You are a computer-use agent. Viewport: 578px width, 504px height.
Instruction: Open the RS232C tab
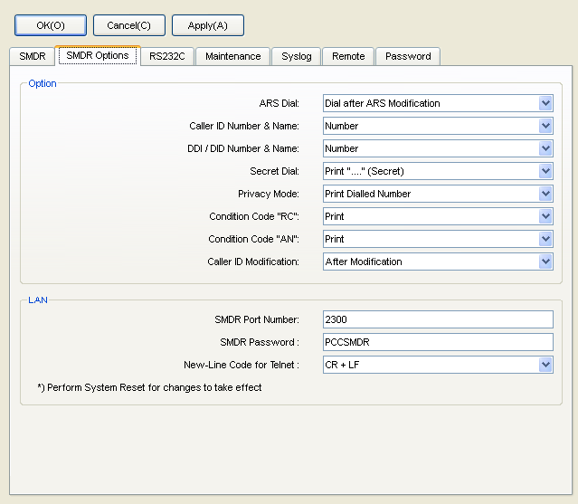[x=167, y=56]
